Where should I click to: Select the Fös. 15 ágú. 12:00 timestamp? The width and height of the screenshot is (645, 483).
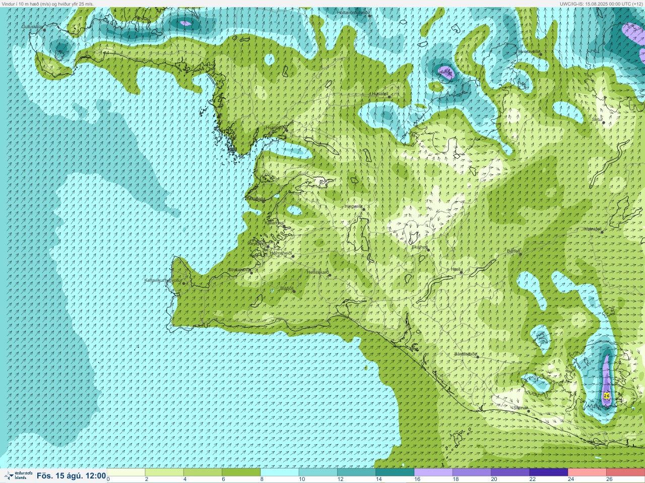click(x=71, y=475)
